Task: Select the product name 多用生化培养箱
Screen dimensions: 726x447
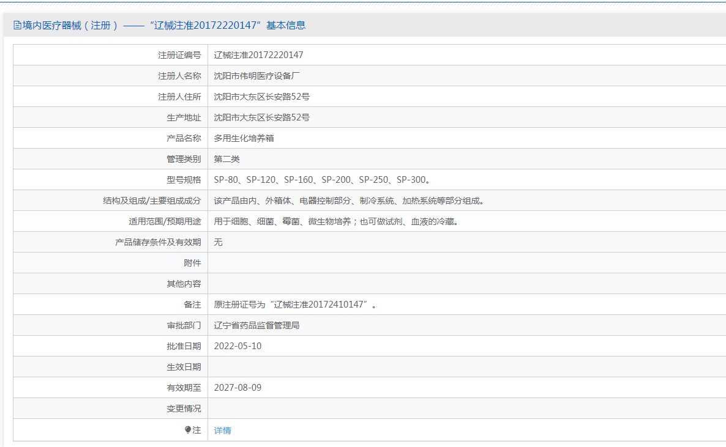Action: pyautogui.click(x=244, y=138)
